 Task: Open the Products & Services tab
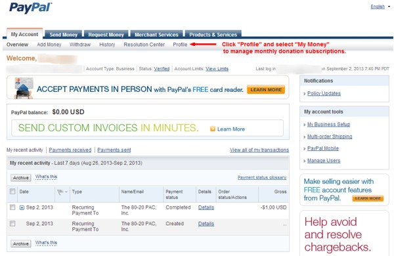click(213, 35)
